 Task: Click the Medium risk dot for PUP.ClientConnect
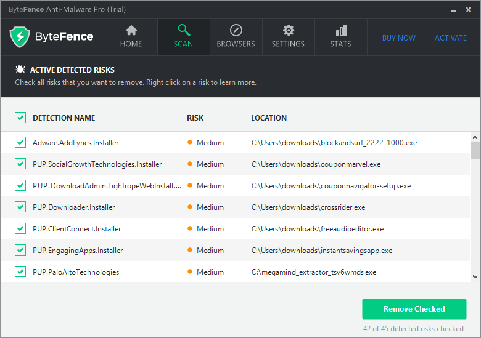point(190,228)
